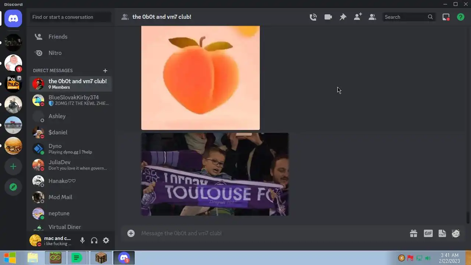This screenshot has height=265, width=471.
Task: Add a server with plus icon
Action: pos(13,166)
